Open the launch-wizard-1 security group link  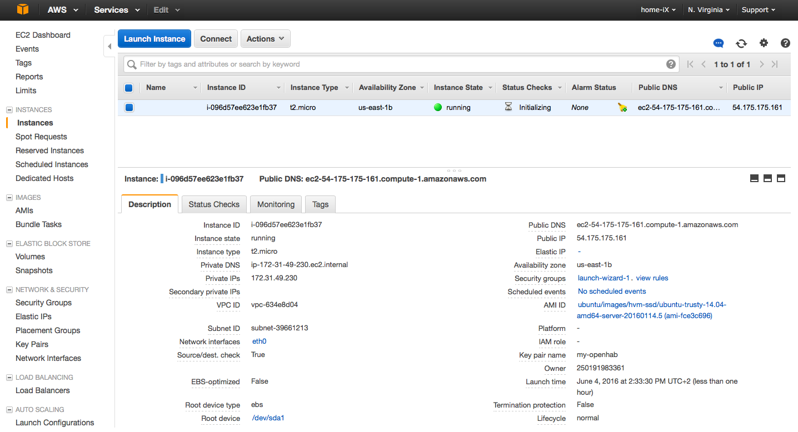click(x=603, y=278)
